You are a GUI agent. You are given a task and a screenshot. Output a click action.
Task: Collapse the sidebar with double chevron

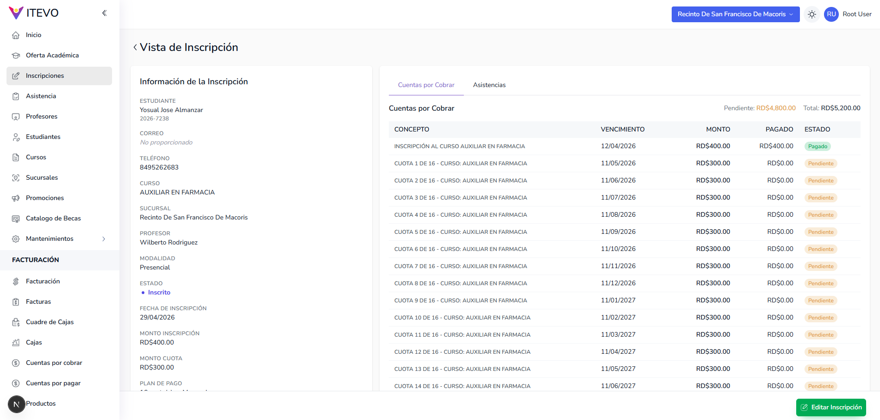coord(105,13)
